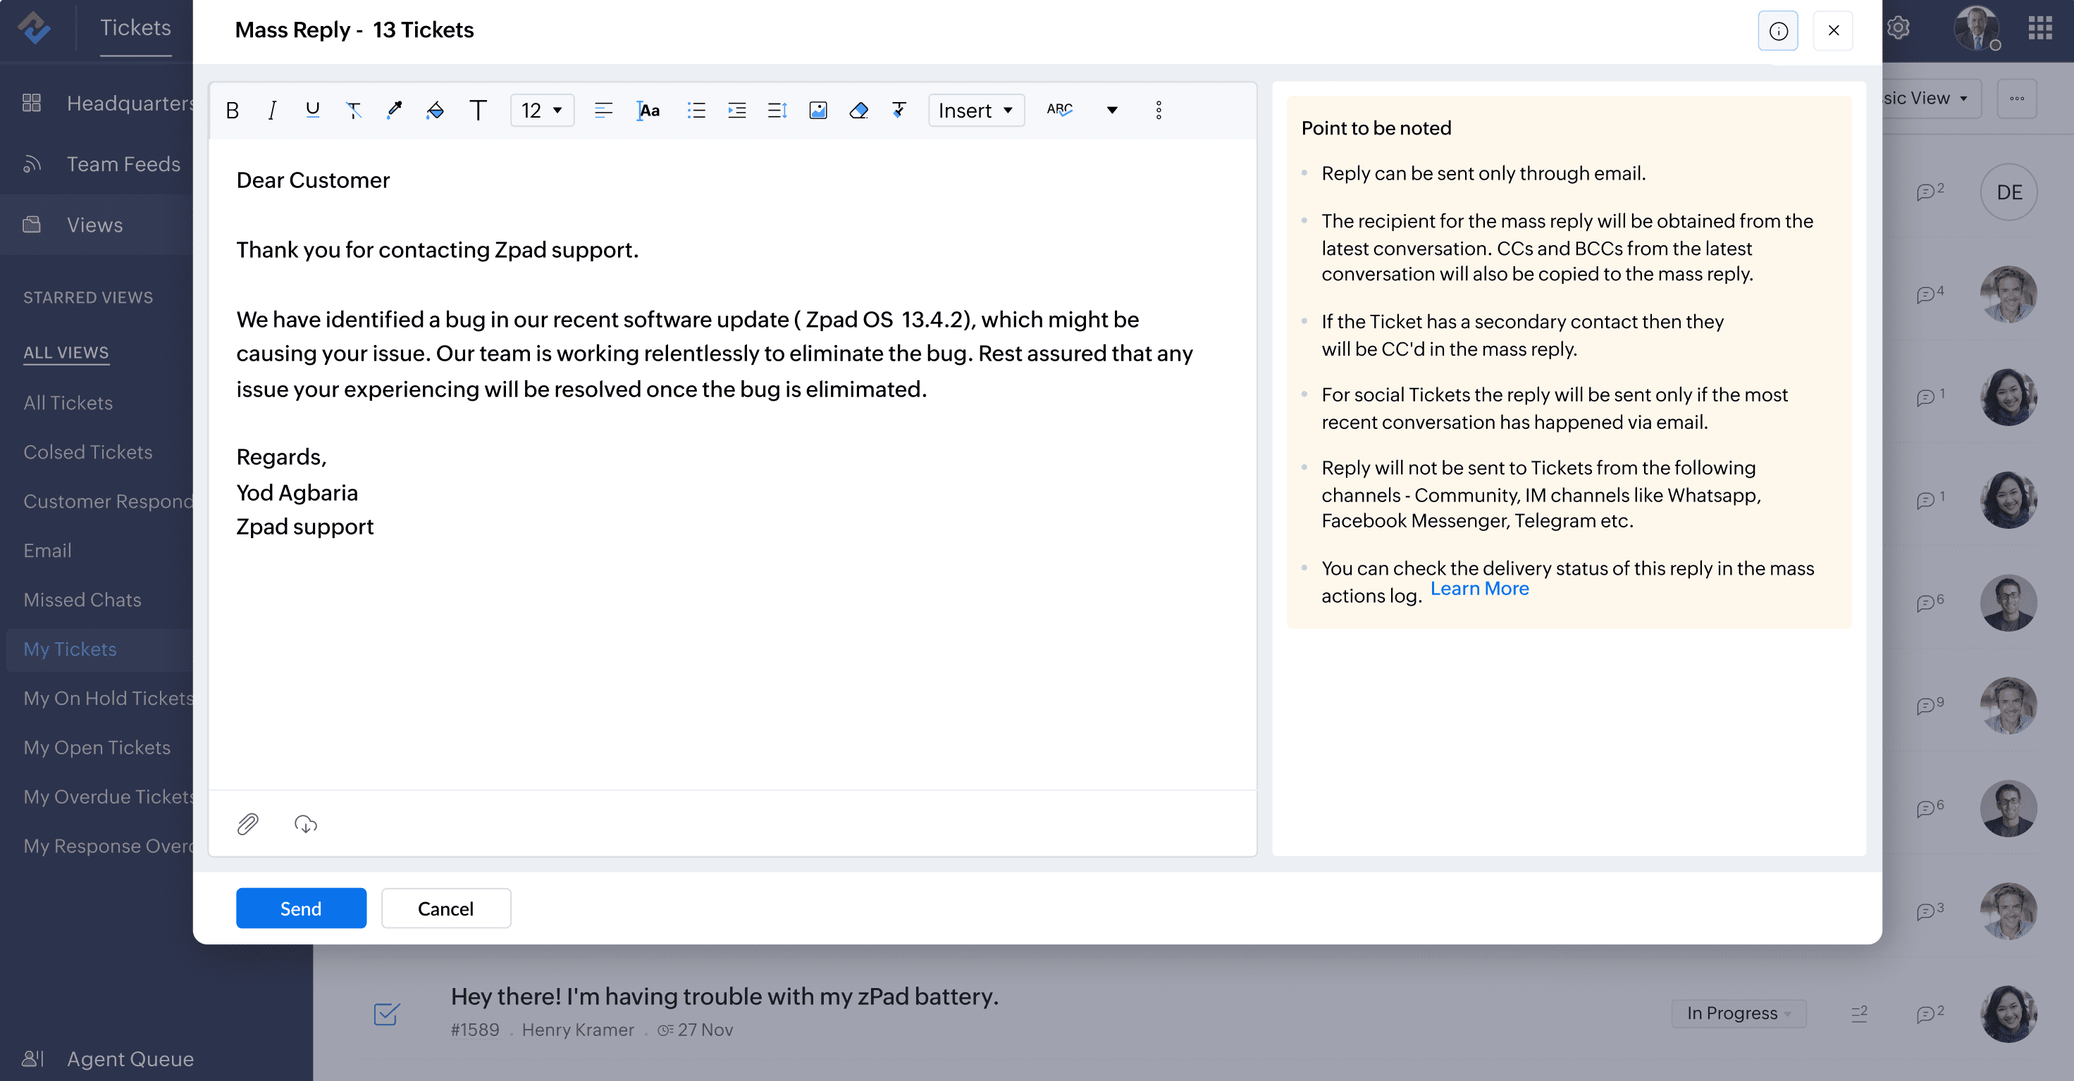Click the attach file paperclip icon
Viewport: 2074px width, 1081px height.
coord(248,824)
